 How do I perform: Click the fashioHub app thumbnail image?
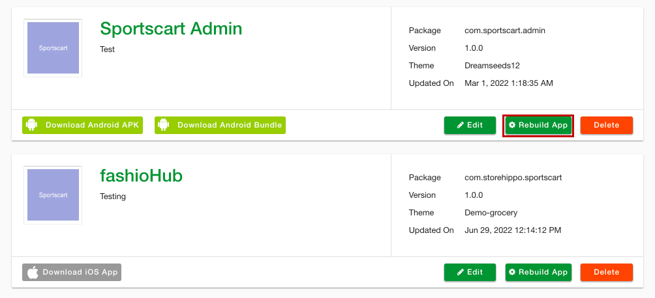(x=53, y=195)
